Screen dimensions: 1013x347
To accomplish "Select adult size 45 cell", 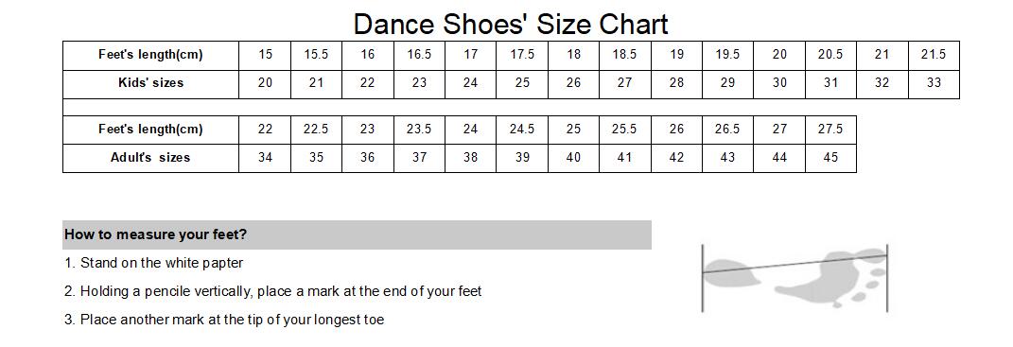I will pos(830,158).
